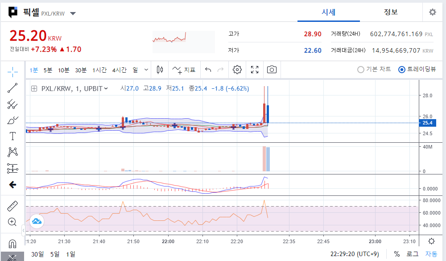Click the 22:00 time axis label

168,241
